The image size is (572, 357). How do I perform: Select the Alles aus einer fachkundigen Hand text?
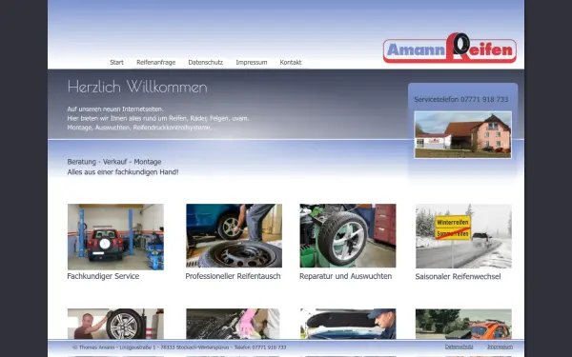coord(123,172)
